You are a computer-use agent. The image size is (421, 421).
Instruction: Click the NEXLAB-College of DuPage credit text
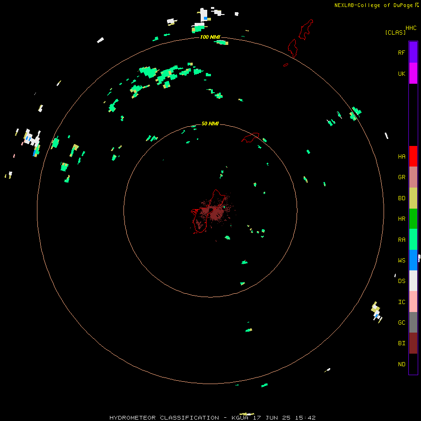(373, 5)
